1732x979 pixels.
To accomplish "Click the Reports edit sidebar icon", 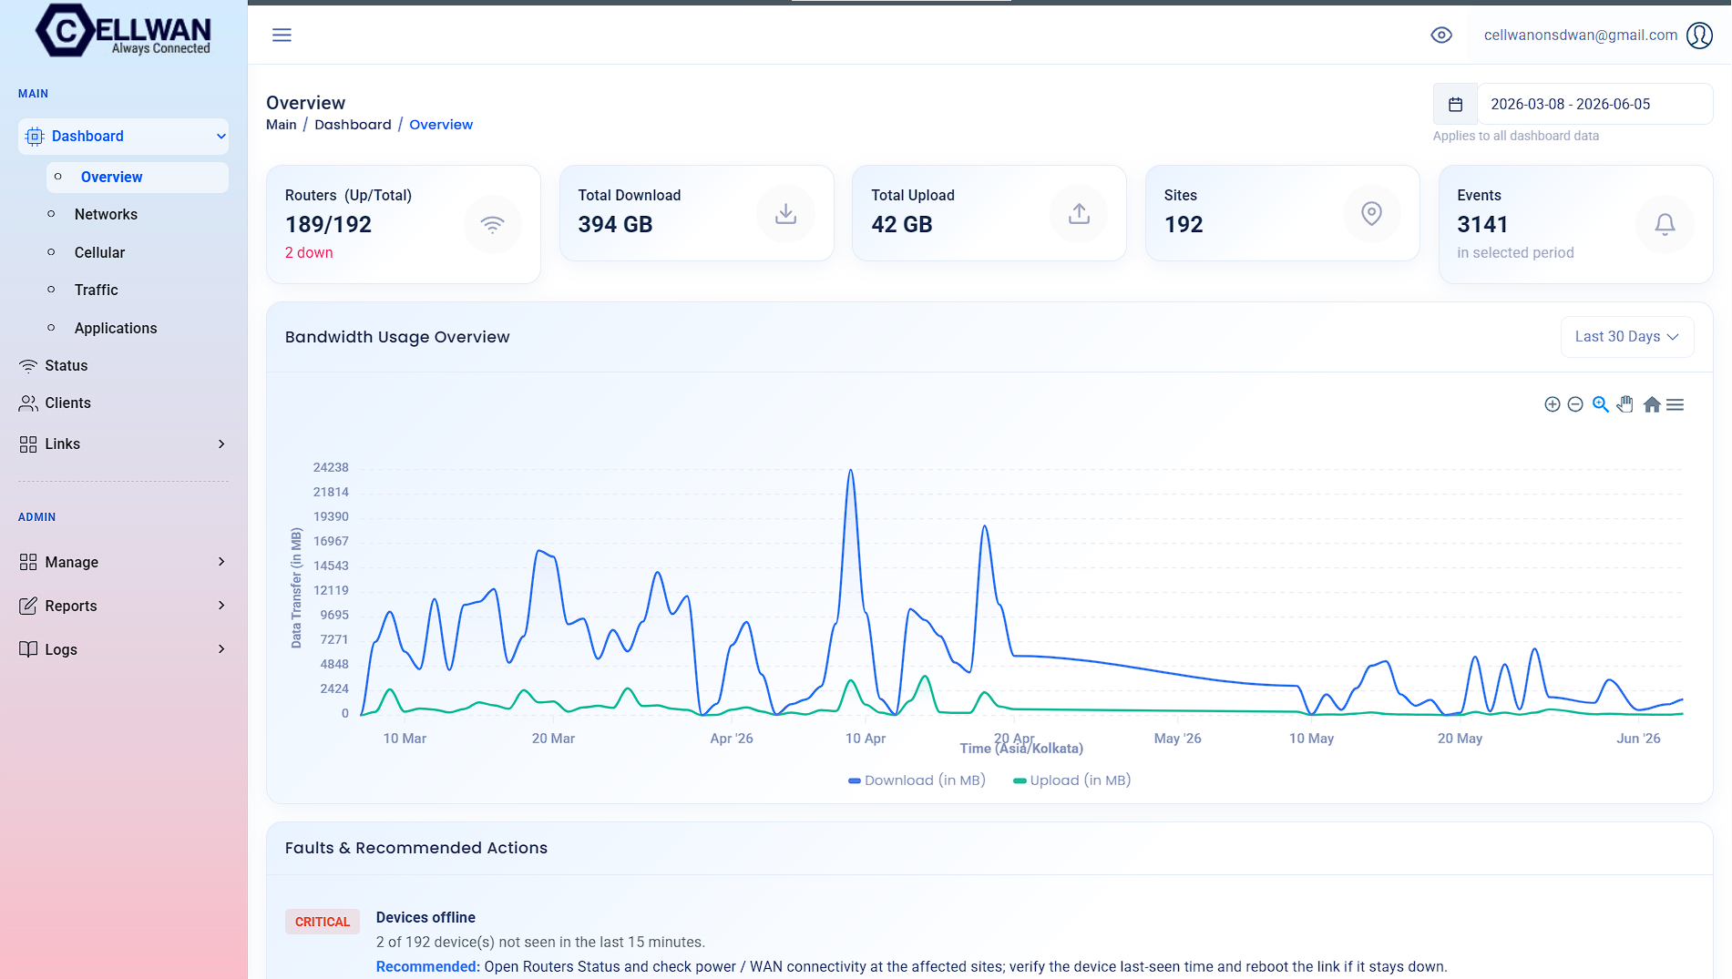I will 28,606.
